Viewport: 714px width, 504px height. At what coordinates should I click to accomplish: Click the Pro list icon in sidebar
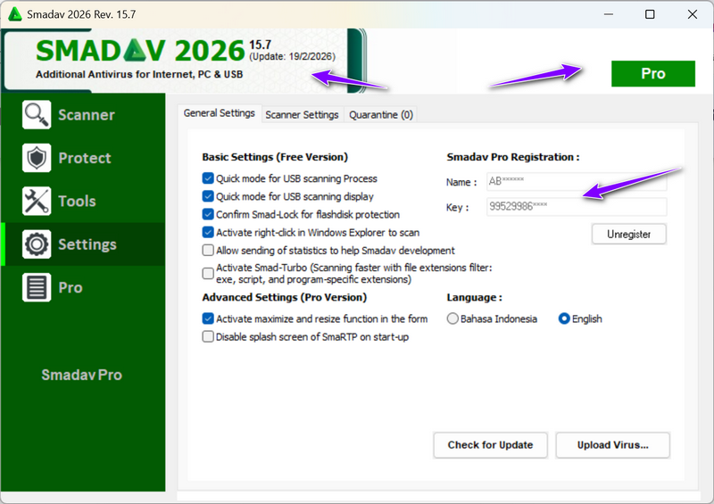[x=37, y=287]
